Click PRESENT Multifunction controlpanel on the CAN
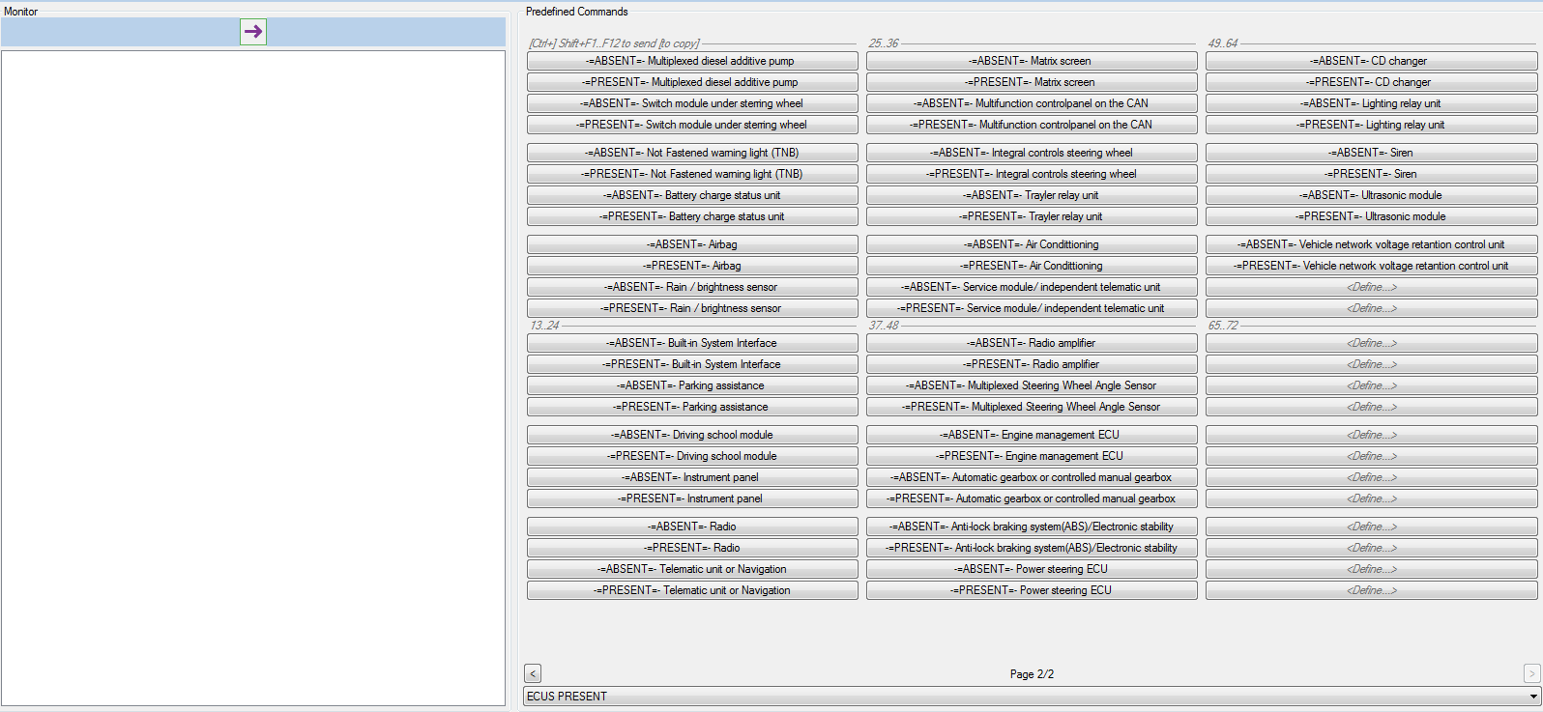This screenshot has height=712, width=1543. click(1032, 125)
